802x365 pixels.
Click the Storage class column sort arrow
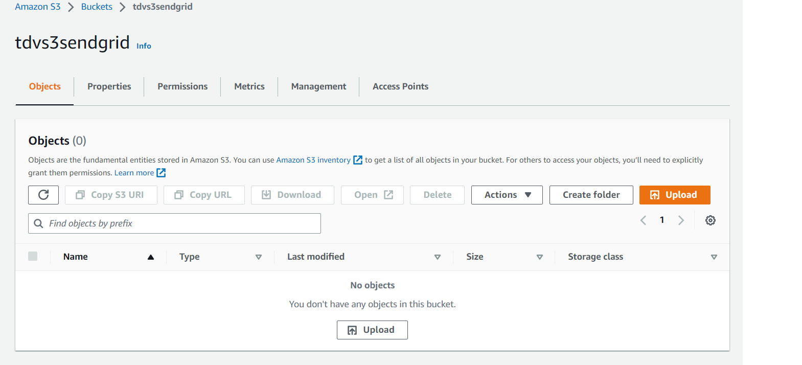pos(714,257)
